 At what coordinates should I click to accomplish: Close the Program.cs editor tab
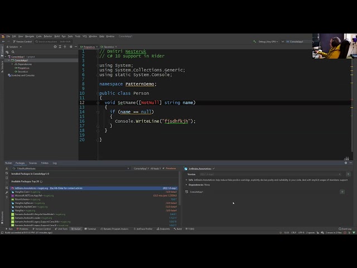[x=97, y=47]
